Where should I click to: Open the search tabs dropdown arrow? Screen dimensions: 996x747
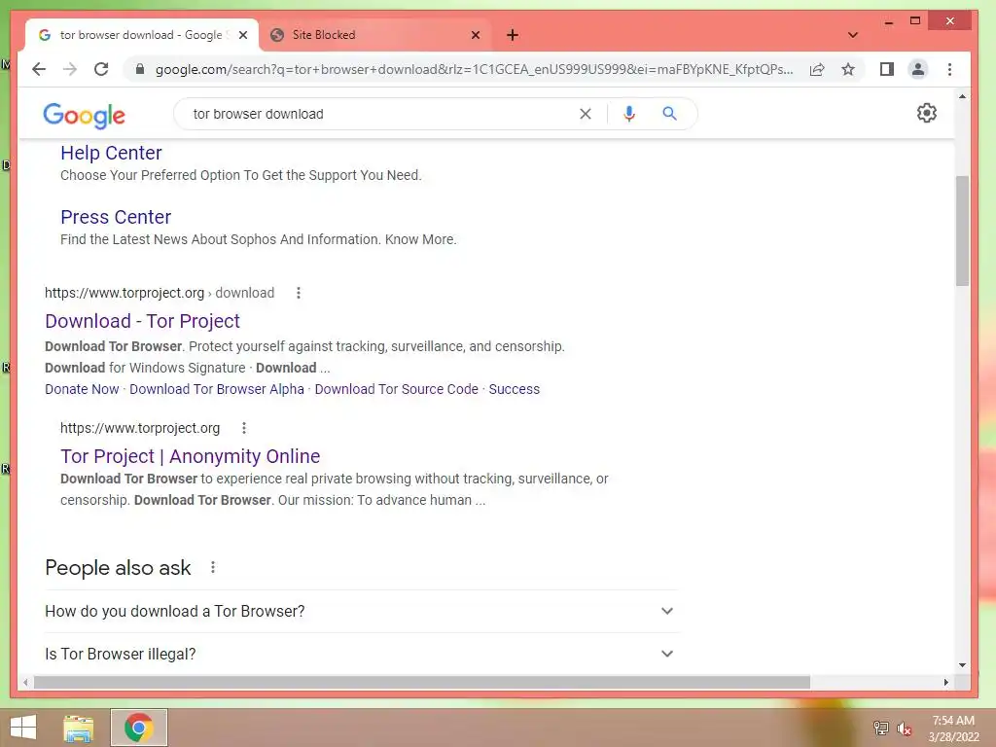click(x=853, y=35)
